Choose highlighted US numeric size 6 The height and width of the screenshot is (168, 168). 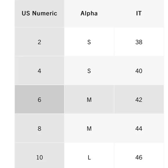pos(39,99)
